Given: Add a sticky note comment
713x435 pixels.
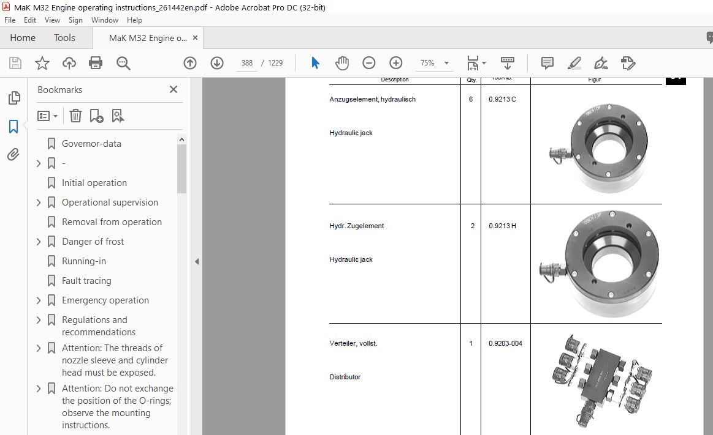Looking at the screenshot, I should click(547, 63).
